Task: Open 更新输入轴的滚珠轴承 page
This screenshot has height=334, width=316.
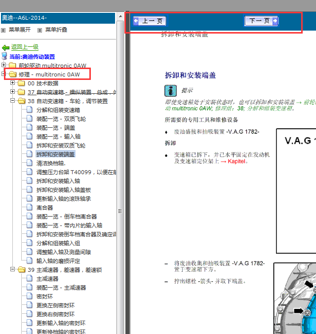Action: pyautogui.click(x=64, y=199)
